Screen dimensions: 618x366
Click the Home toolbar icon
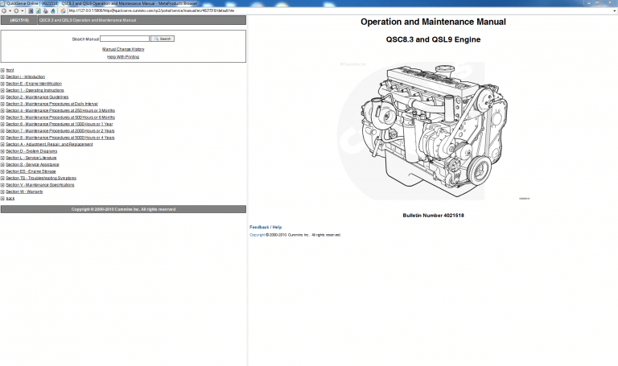[53, 11]
